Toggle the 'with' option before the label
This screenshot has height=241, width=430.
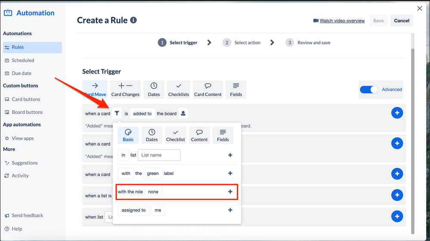pos(126,173)
